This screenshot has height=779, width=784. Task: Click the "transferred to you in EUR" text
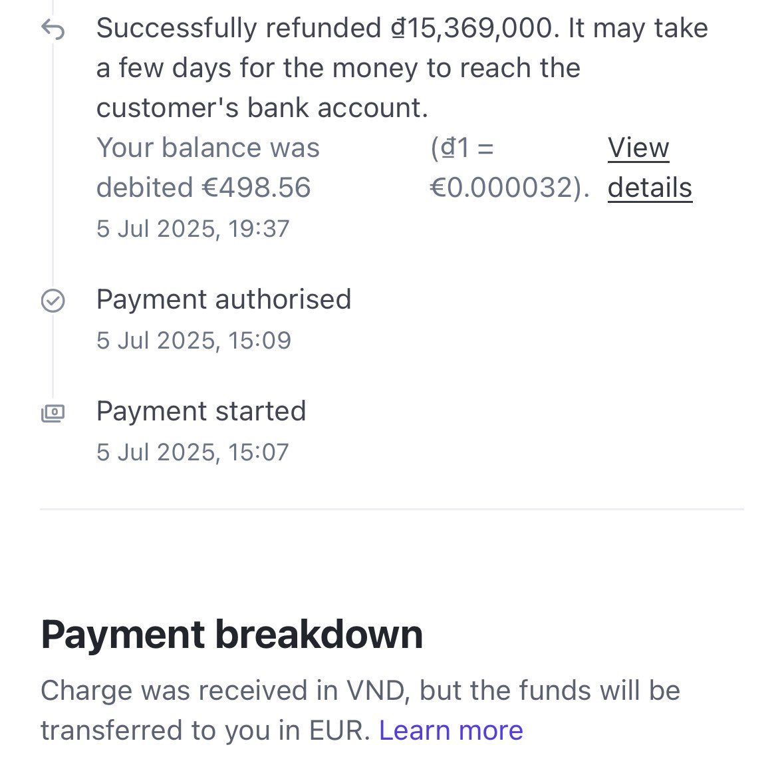click(205, 730)
